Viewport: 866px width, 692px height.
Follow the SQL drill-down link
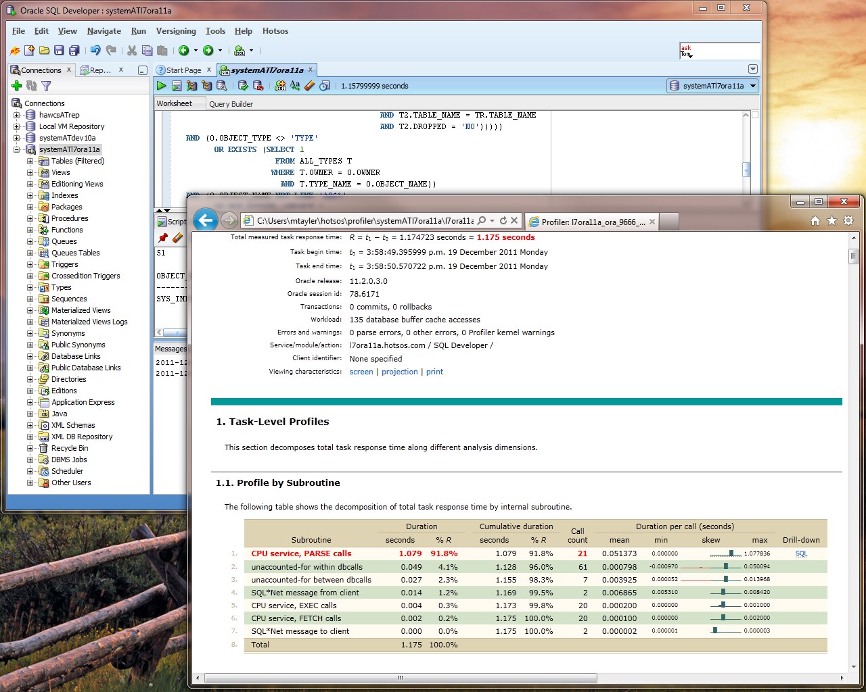(801, 553)
